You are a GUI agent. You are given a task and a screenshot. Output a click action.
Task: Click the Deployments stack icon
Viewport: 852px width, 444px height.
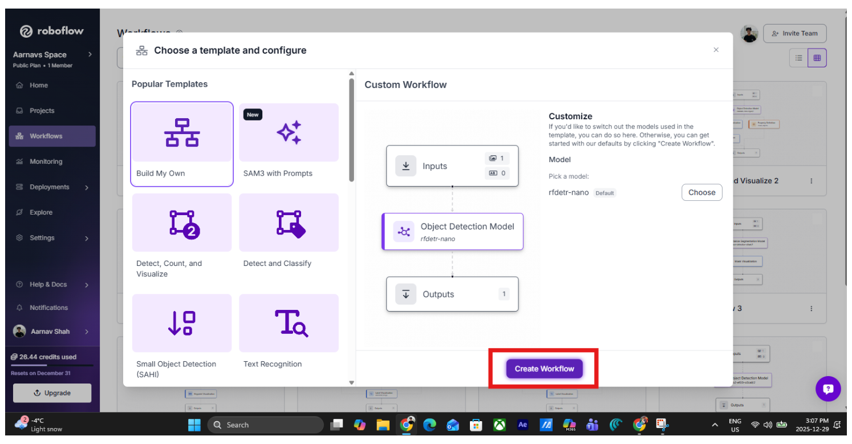point(19,187)
